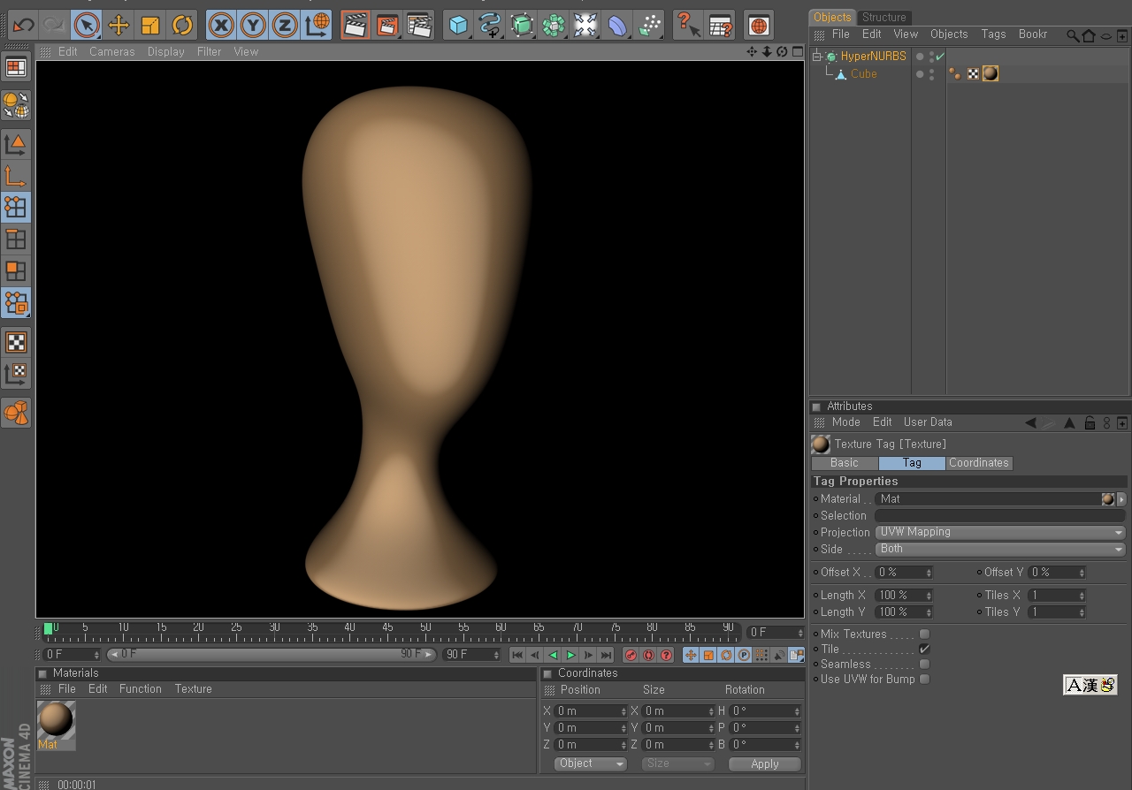Screen dimensions: 1132x790
Task: Add a Cube primitive object
Action: [x=458, y=25]
